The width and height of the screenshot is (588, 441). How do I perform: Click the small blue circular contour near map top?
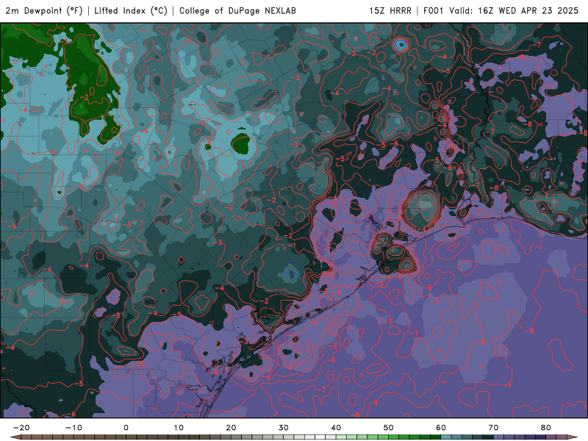pyautogui.click(x=401, y=45)
